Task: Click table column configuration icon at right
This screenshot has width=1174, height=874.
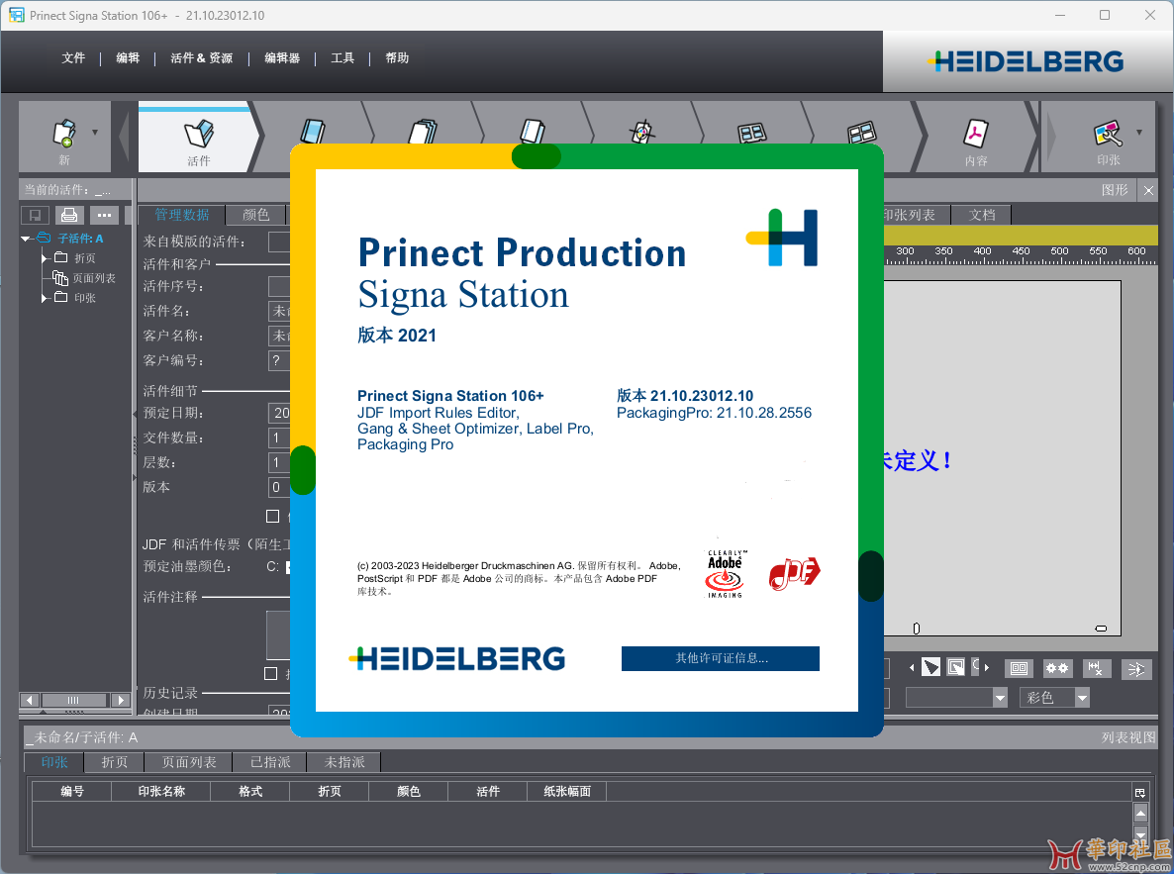Action: (x=1140, y=793)
